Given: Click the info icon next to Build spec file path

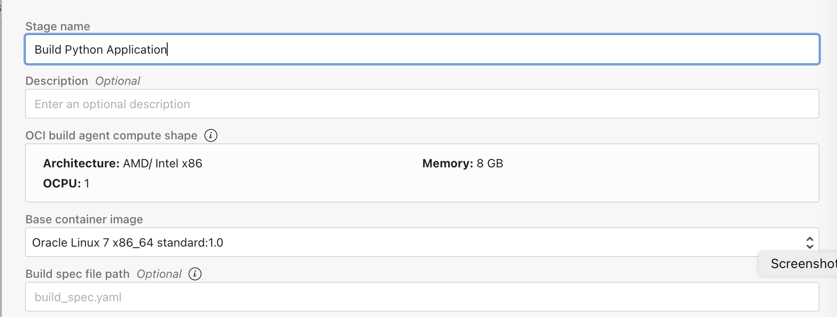Looking at the screenshot, I should coord(195,274).
